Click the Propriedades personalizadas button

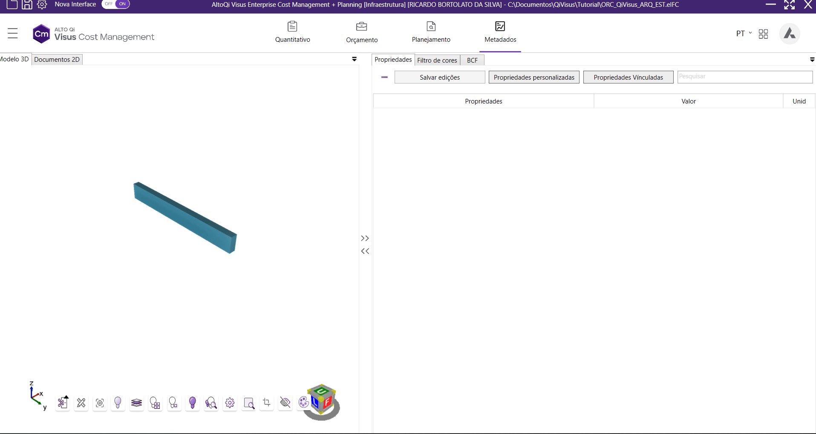coord(533,77)
